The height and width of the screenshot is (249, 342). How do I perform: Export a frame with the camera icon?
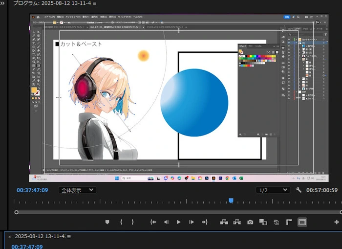250,222
